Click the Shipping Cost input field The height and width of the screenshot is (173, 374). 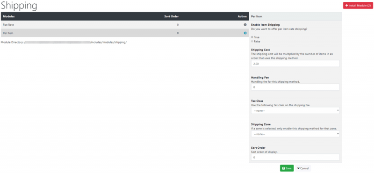click(295, 64)
